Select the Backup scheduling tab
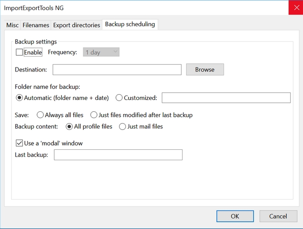303x229 pixels. coord(130,24)
